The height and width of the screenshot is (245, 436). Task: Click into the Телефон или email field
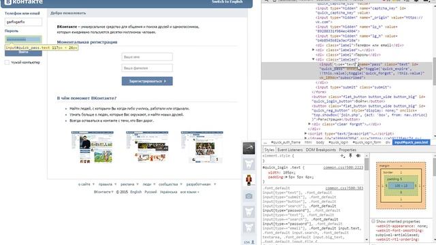pos(23,22)
